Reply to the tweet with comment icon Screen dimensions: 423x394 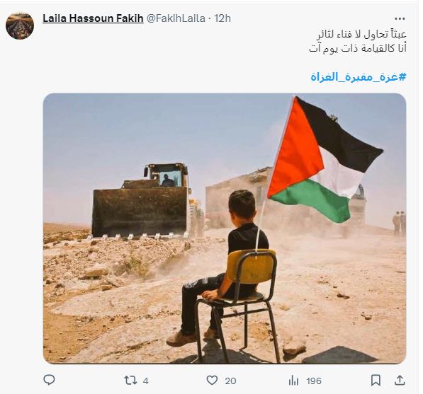click(x=49, y=381)
